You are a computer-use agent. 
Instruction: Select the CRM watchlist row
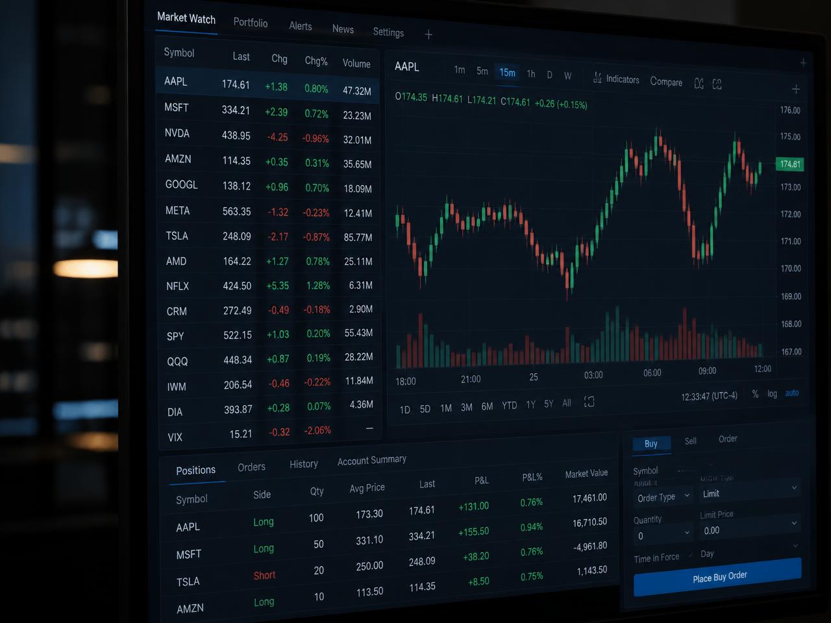pyautogui.click(x=269, y=311)
